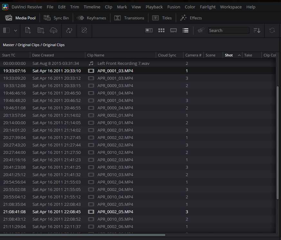Switch to thumbnail grid view
Screen dimensions: 281x240
coord(161,30)
